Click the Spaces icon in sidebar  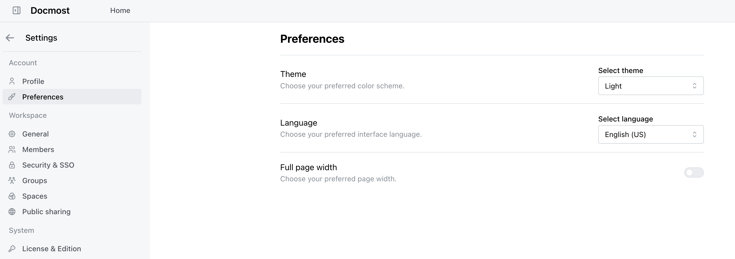12,196
